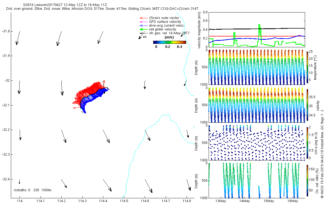
Task: Click the '0.4' tick under the velocity colorbar
Action: pyautogui.click(x=179, y=47)
